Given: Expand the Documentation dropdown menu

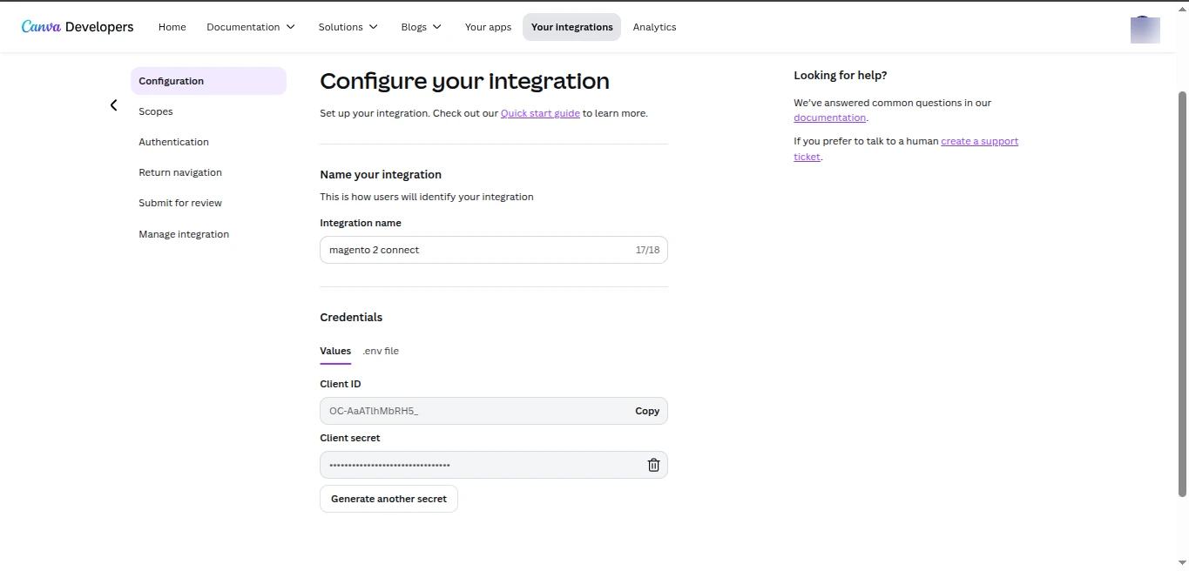Looking at the screenshot, I should click(251, 27).
